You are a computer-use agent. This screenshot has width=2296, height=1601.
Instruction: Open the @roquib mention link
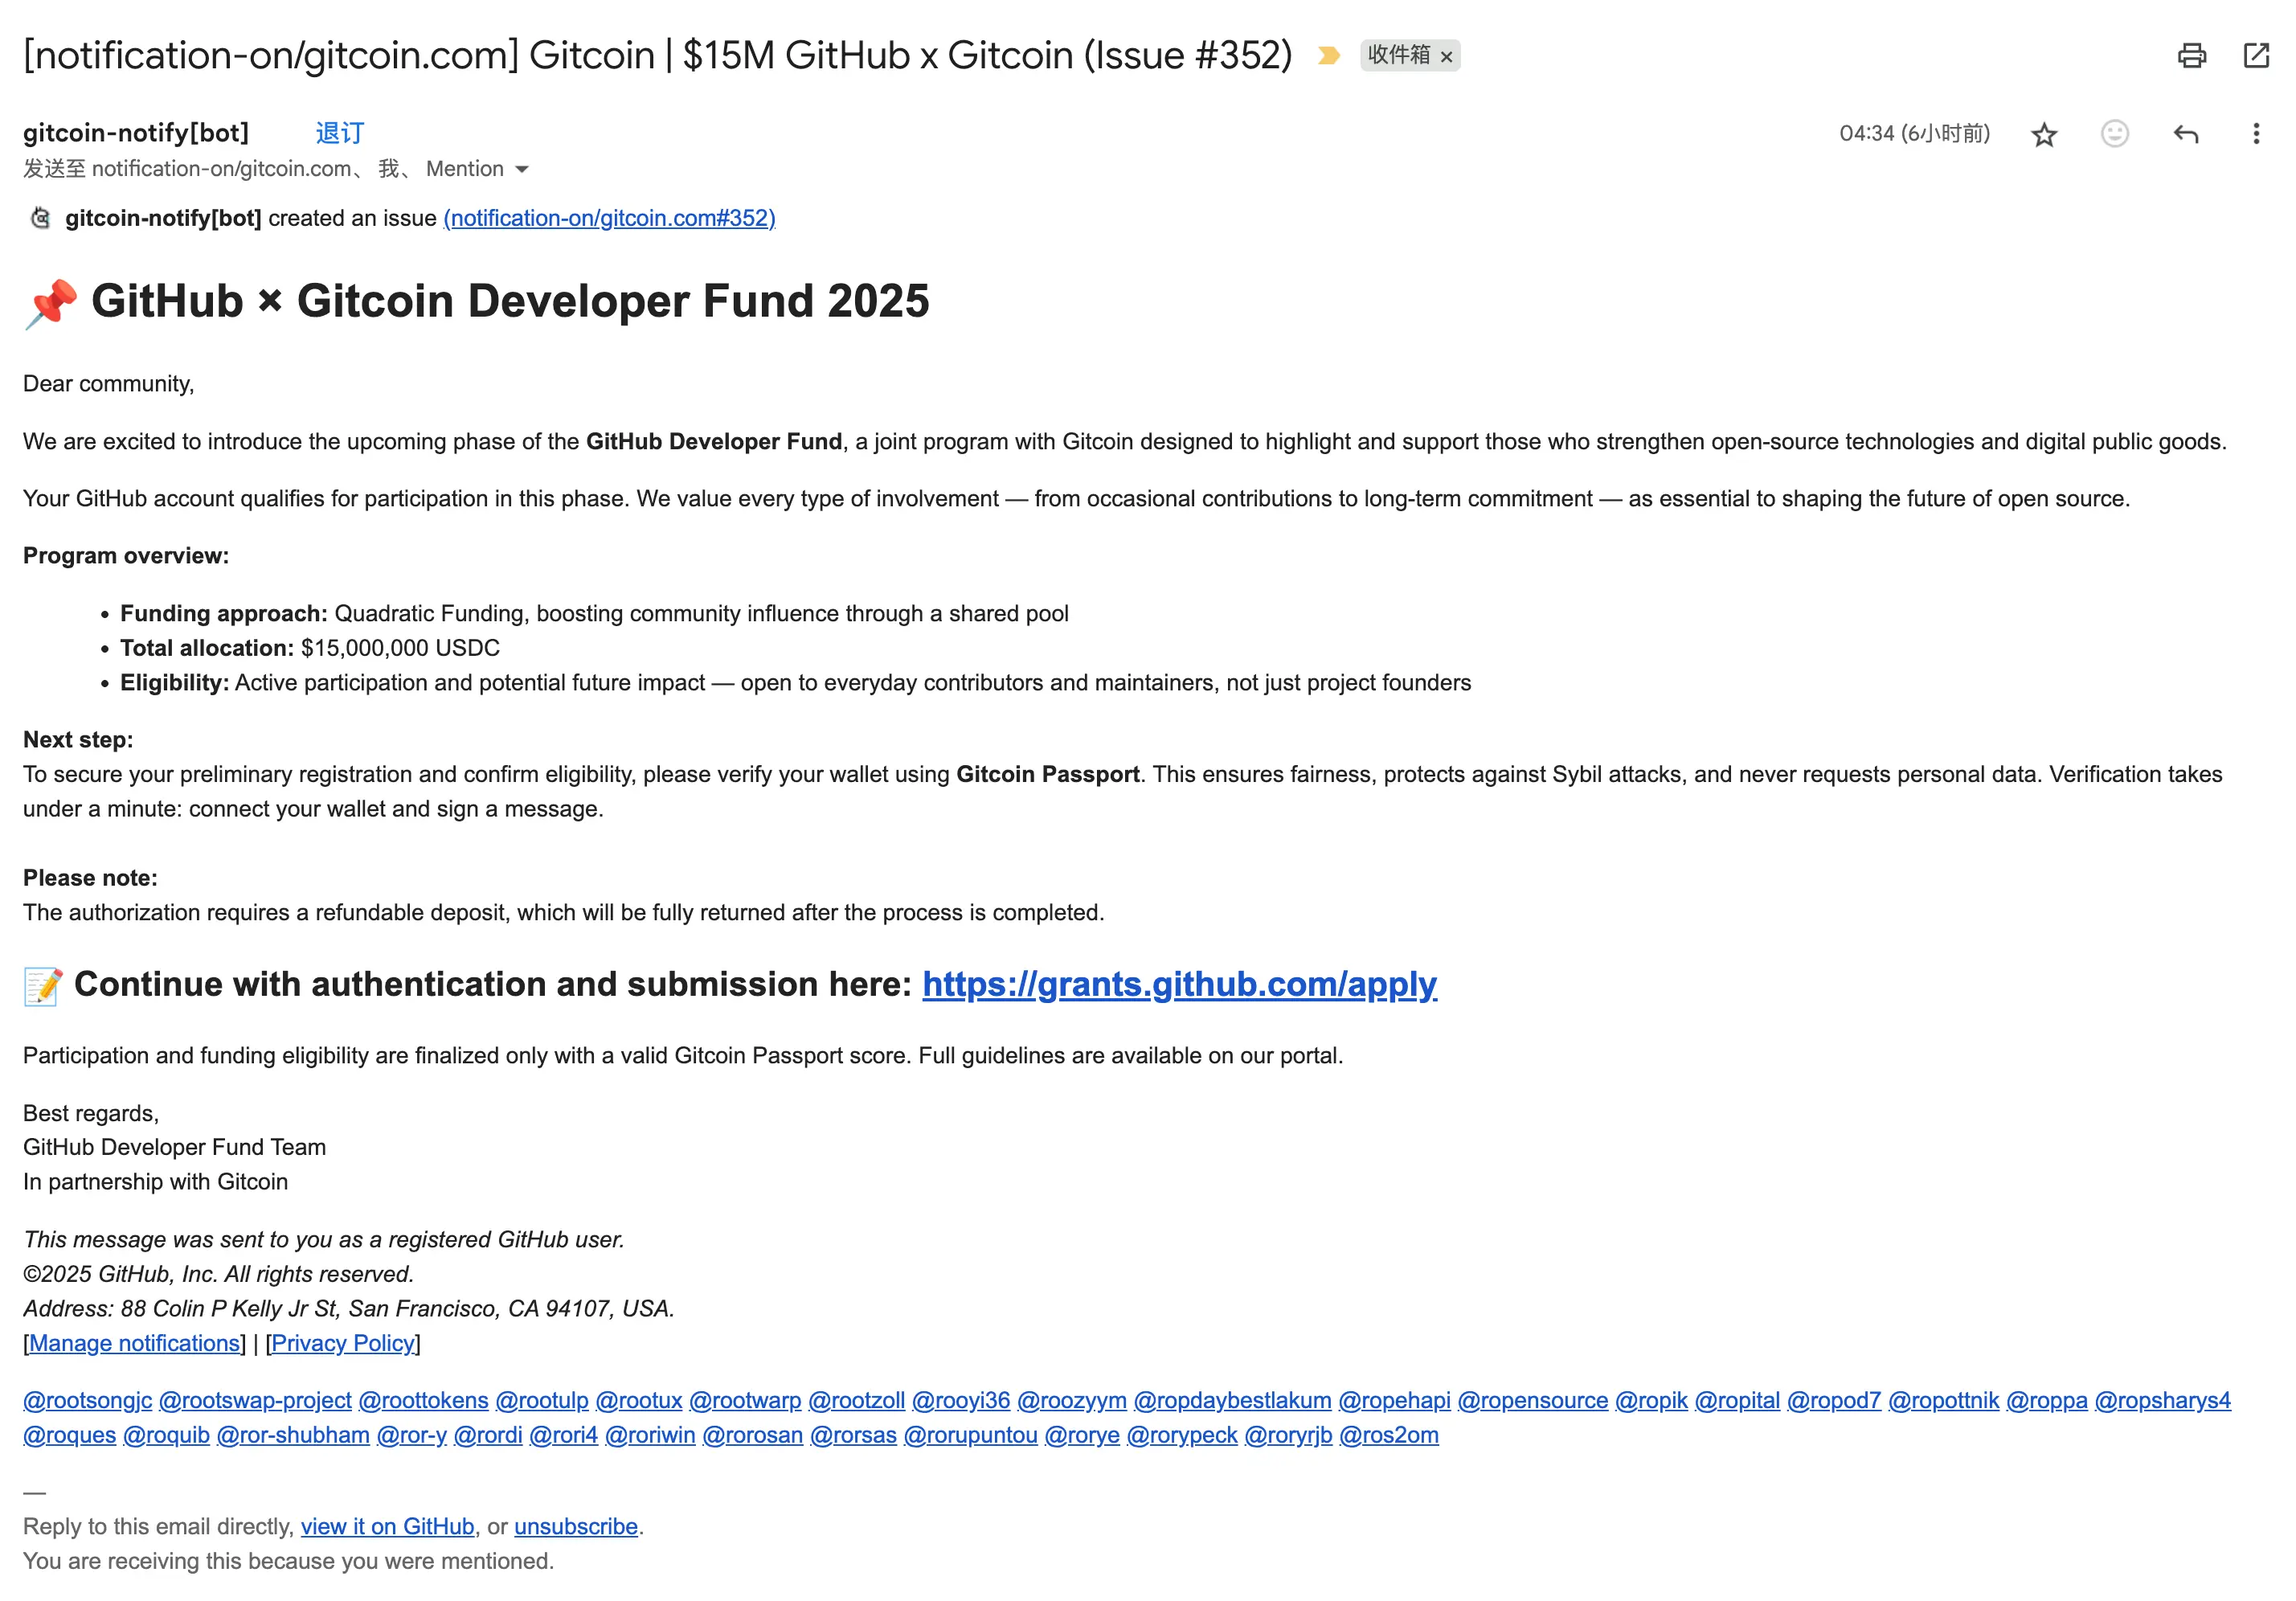166,1435
